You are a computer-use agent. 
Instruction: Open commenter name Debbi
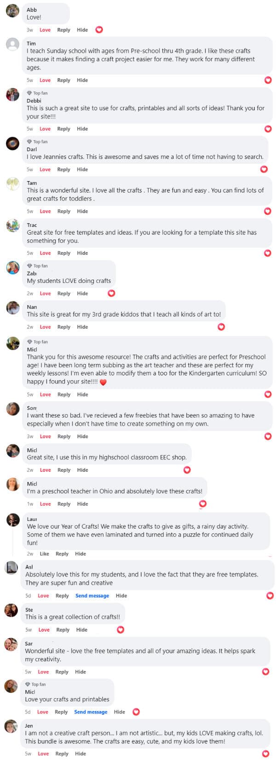coord(34,100)
